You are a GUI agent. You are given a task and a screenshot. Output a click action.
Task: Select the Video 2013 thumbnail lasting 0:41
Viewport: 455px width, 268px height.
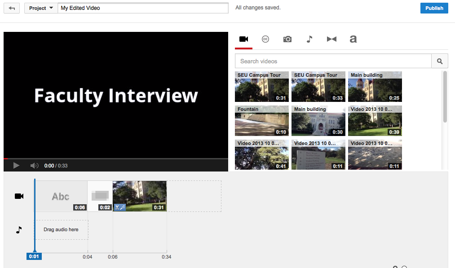coord(262,154)
